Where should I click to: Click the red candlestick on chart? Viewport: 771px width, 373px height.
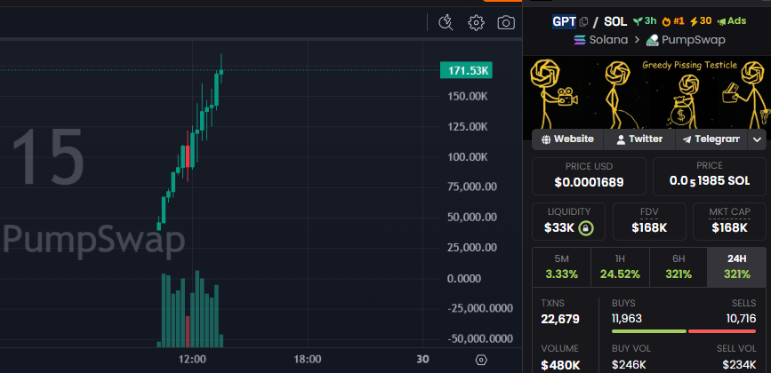click(188, 157)
